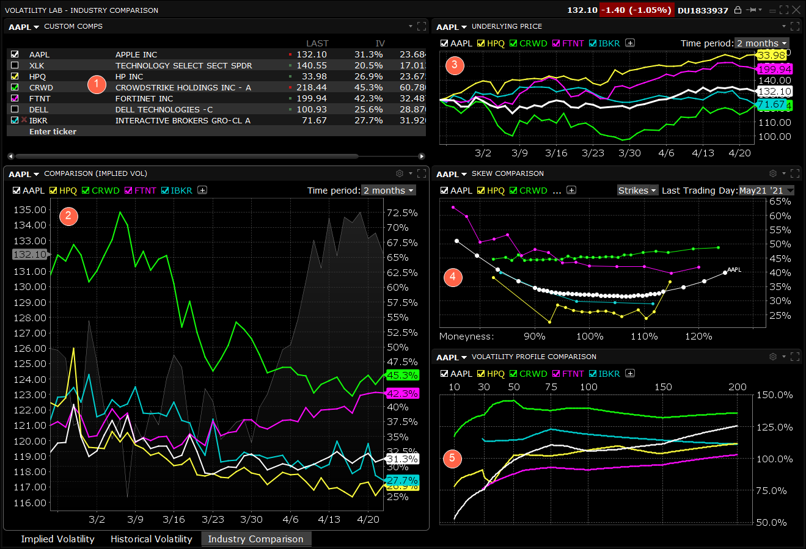The image size is (806, 549).
Task: Click the 42.3% FTNT label on Implied Vol chart
Action: (403, 393)
